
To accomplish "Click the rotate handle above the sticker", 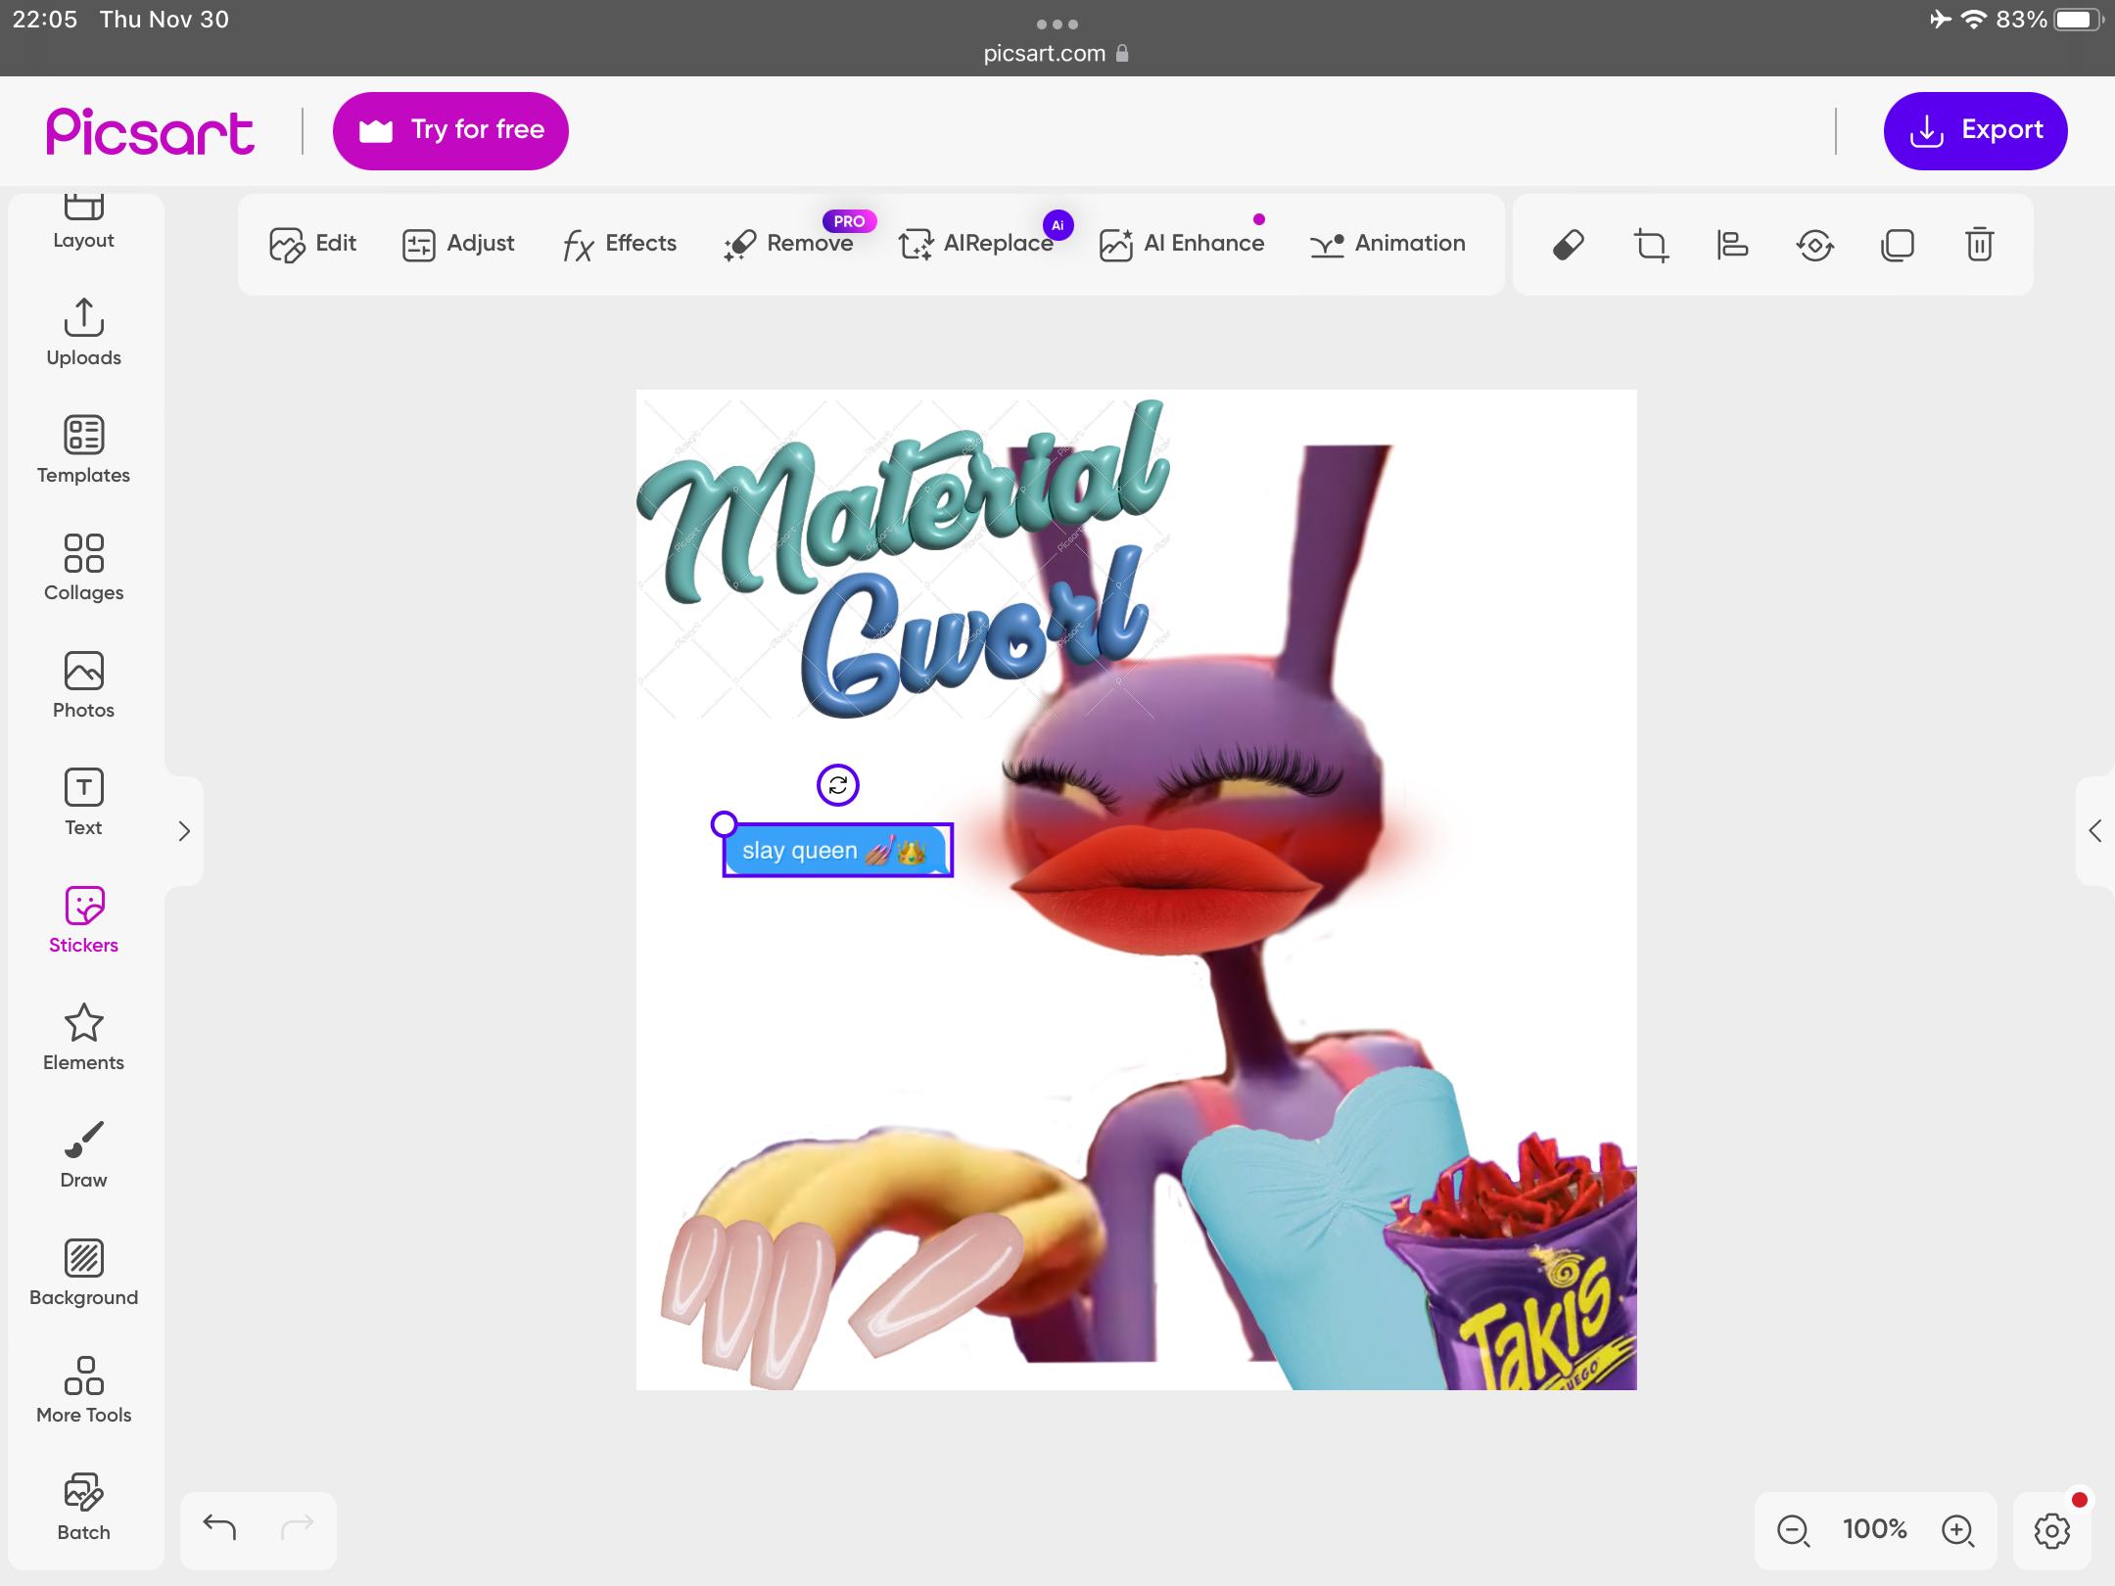I will (x=838, y=785).
